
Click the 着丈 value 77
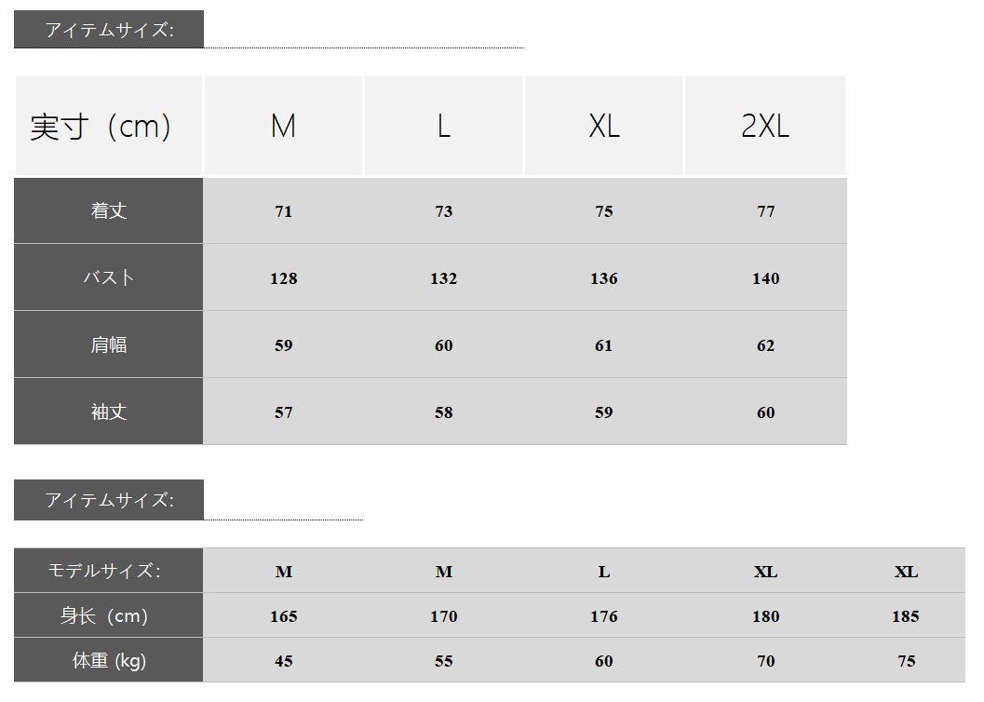765,211
